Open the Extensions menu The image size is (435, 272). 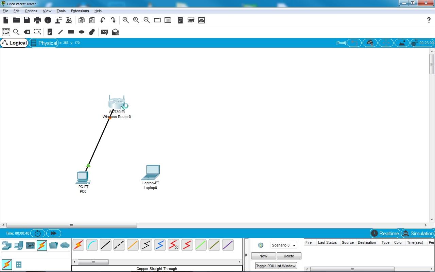tap(80, 11)
